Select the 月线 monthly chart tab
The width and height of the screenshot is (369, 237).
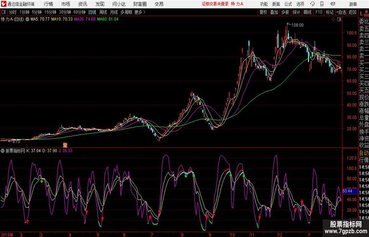[114, 12]
